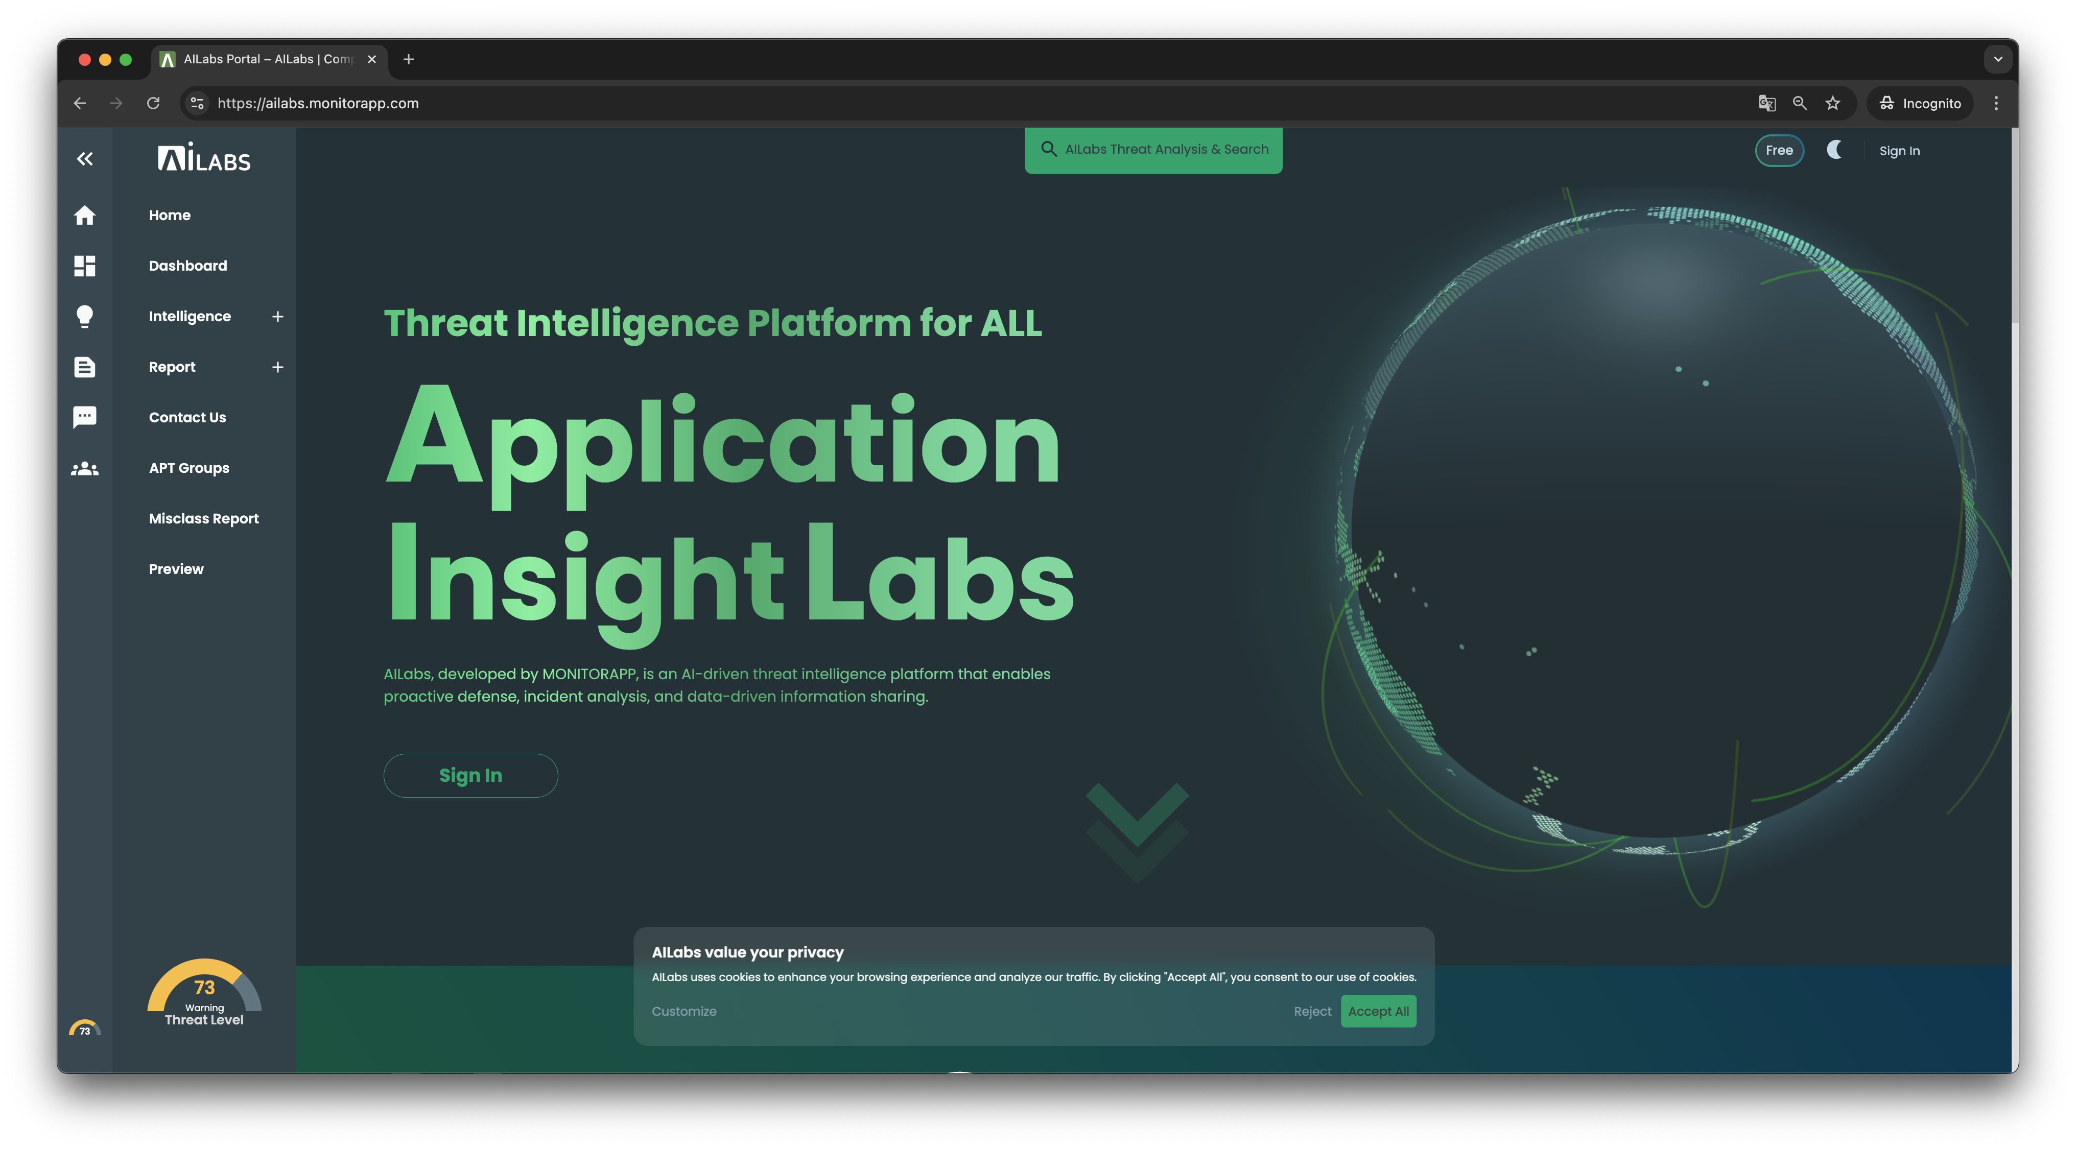Click the Contact Us chat bubble icon

[85, 417]
